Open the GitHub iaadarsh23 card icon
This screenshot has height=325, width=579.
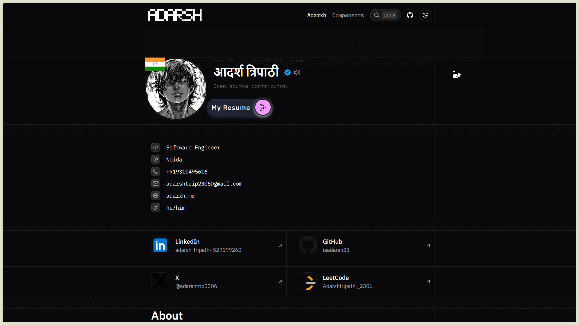(307, 245)
